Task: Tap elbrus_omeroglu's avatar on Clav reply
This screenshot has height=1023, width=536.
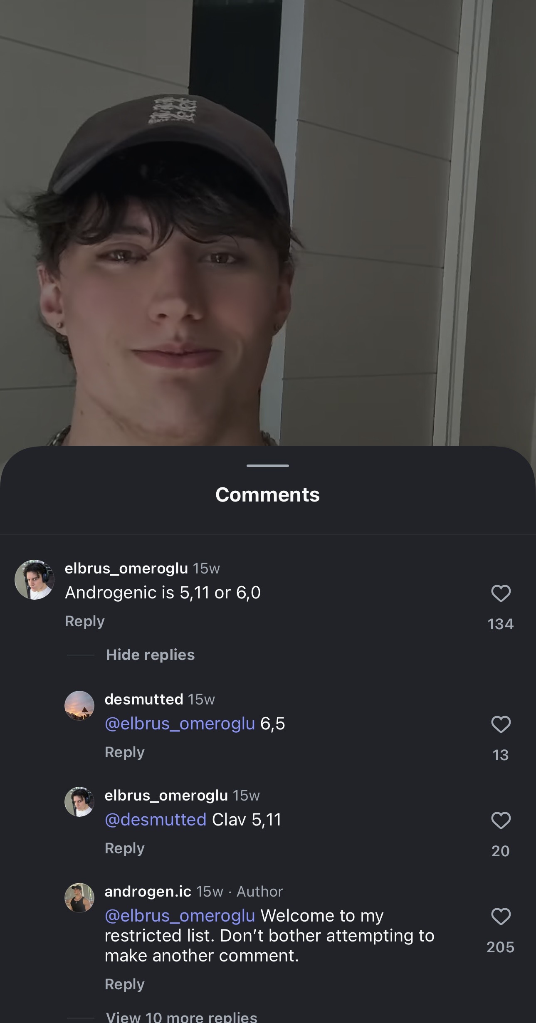Action: pyautogui.click(x=79, y=802)
